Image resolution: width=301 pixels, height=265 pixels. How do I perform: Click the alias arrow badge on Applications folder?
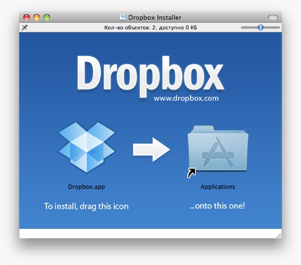[192, 173]
